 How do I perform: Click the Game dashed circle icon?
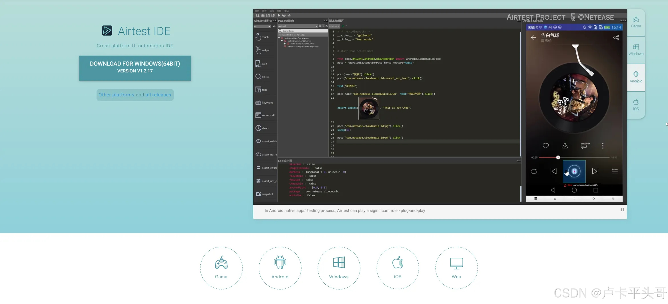[x=221, y=268]
